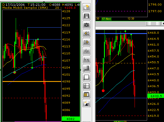Rewind the chart with the double-left arrows
Image resolution: width=164 pixels, height=122 pixels.
pos(87,33)
